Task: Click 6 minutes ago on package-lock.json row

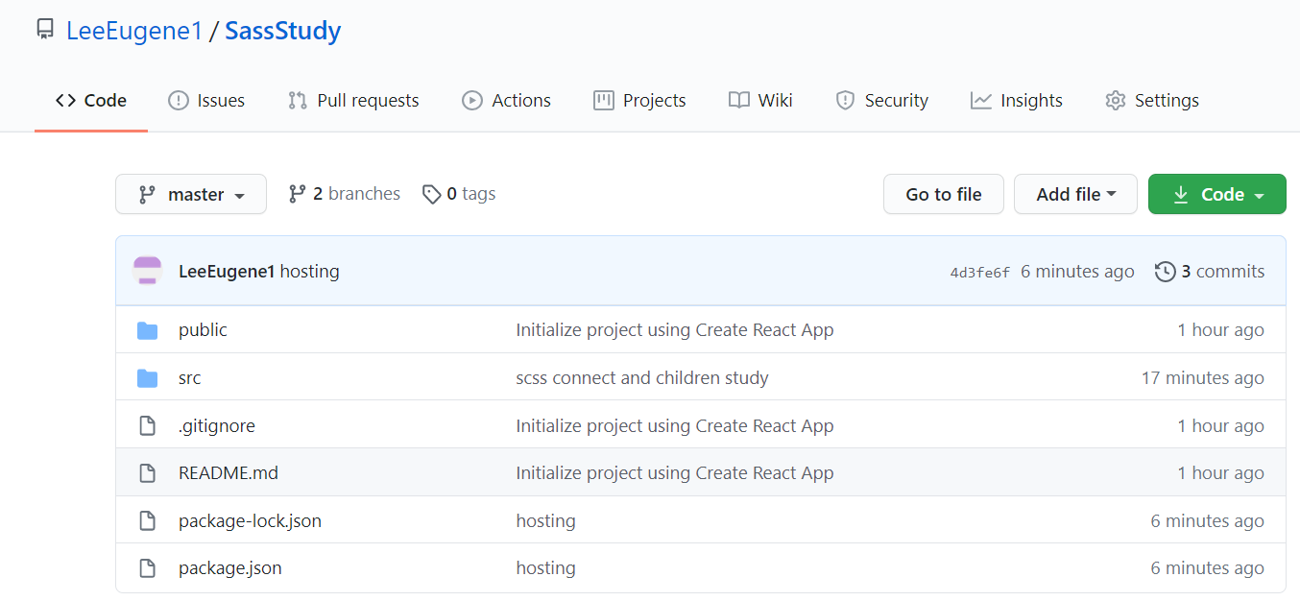Action: [1208, 520]
